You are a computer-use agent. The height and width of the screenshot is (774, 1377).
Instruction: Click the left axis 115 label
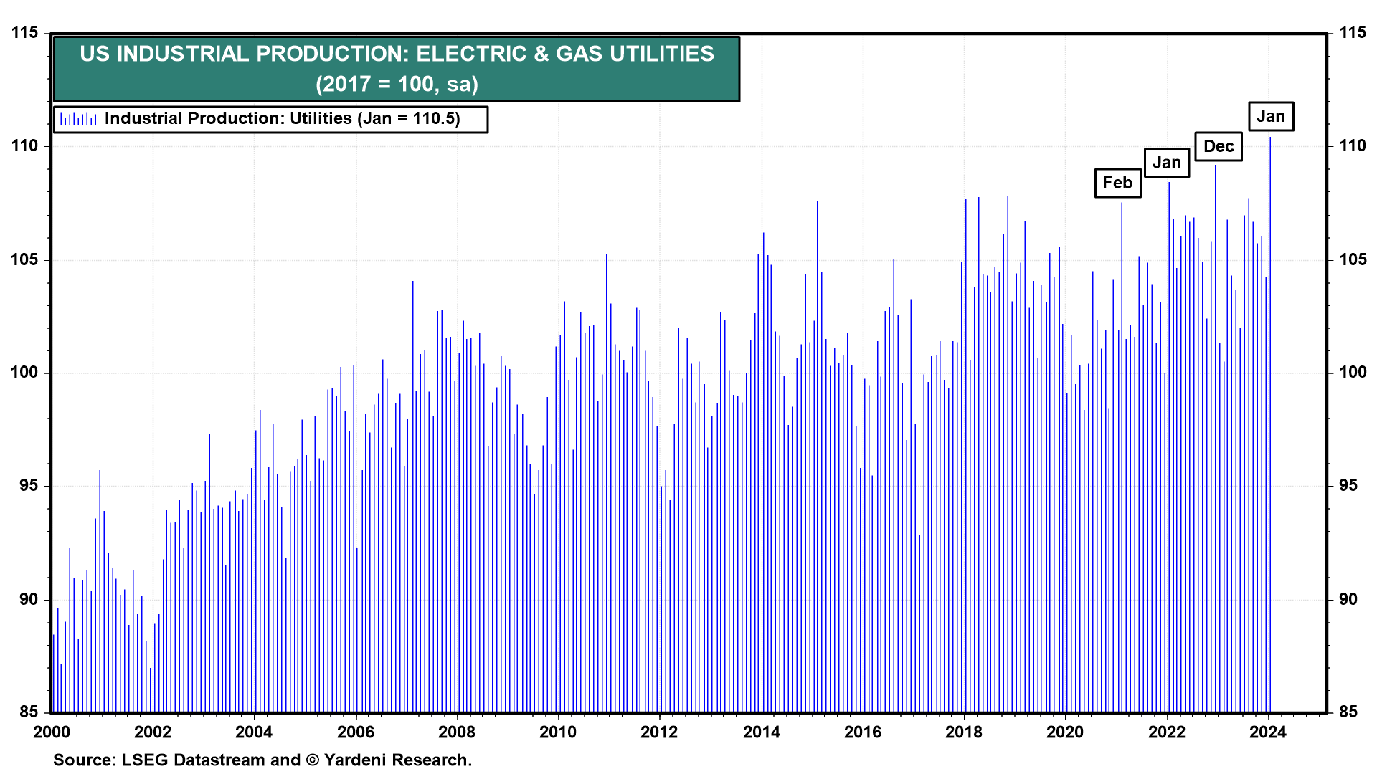(25, 33)
